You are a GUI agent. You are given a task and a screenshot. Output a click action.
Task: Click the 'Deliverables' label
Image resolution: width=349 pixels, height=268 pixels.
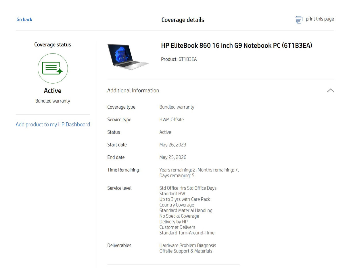[119, 246]
